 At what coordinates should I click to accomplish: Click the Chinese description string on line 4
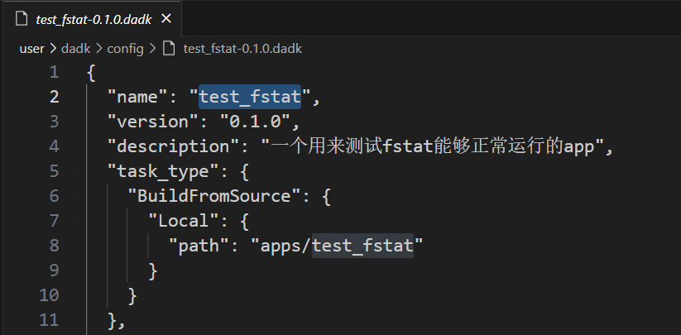click(432, 147)
